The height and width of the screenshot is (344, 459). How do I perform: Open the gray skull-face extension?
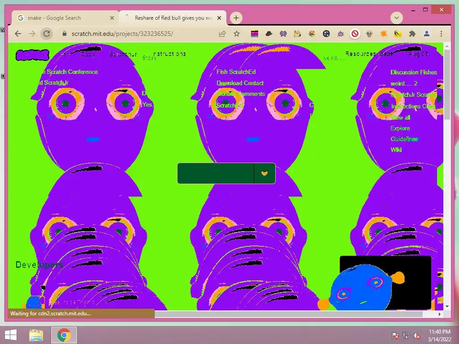(369, 34)
